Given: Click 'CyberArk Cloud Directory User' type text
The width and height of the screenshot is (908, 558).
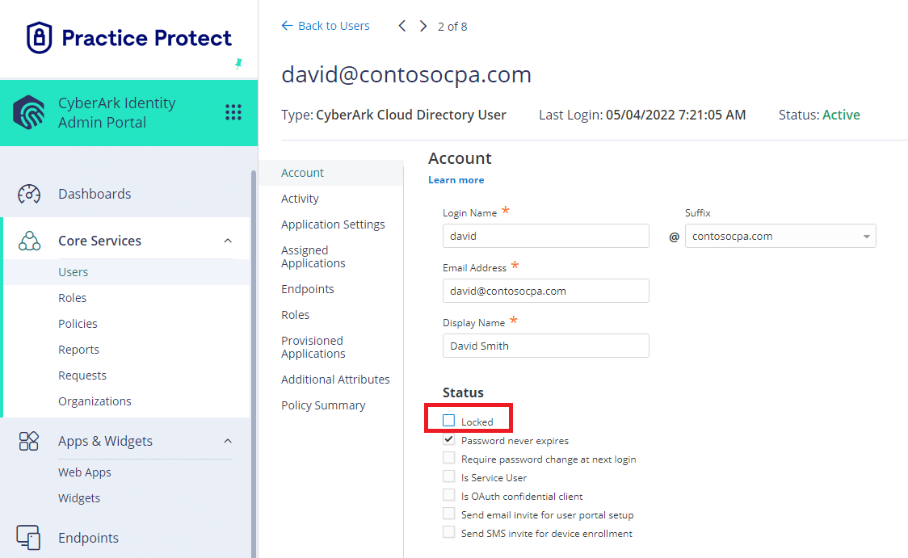Looking at the screenshot, I should 411,115.
